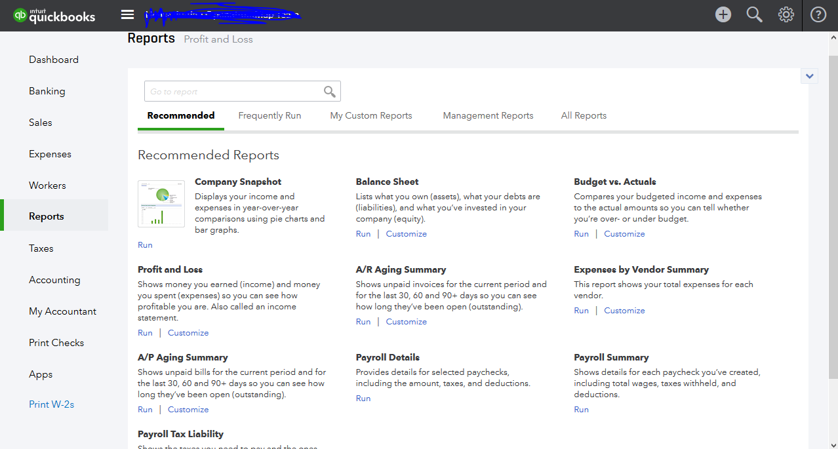The width and height of the screenshot is (838, 449).
Task: Collapse panel with blue chevron arrow
Action: (810, 76)
